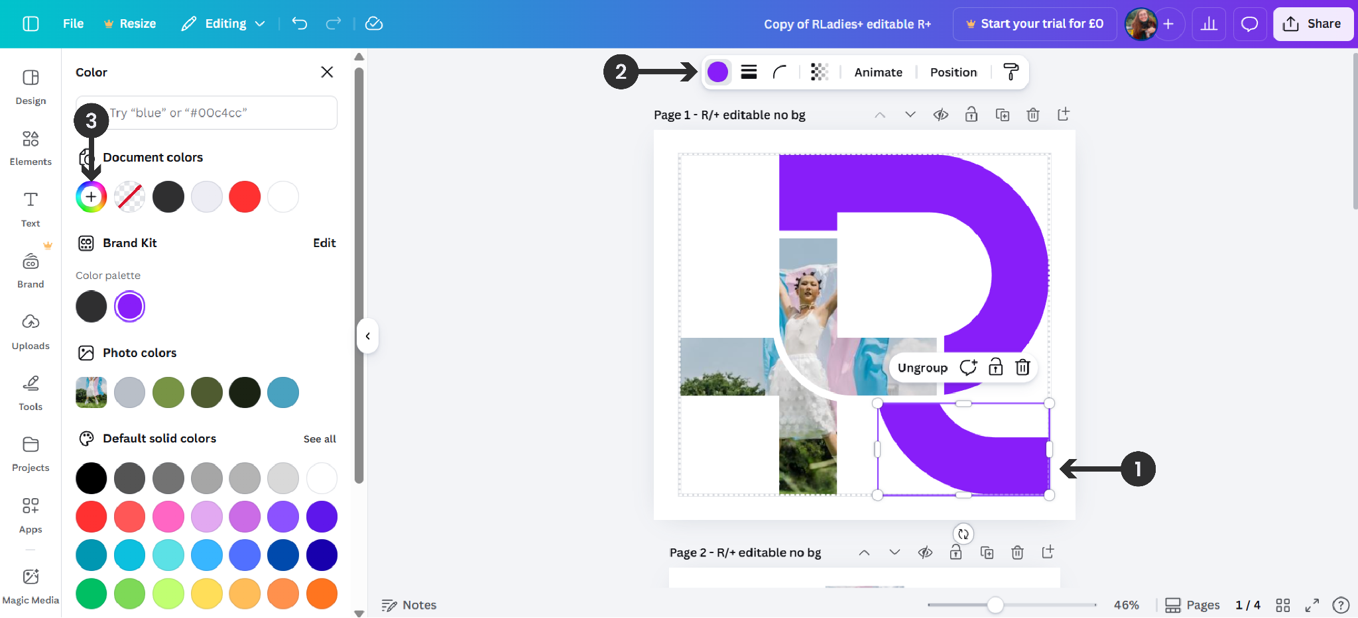Toggle the sidebar panel icon in header
The height and width of the screenshot is (618, 1358).
click(31, 24)
